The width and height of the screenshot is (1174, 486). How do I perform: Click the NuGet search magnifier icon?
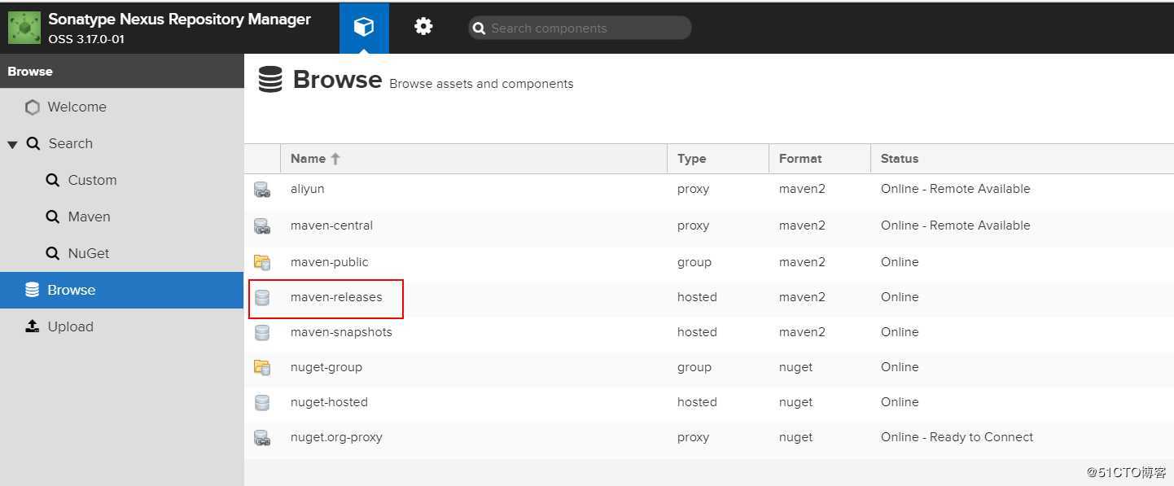click(53, 253)
